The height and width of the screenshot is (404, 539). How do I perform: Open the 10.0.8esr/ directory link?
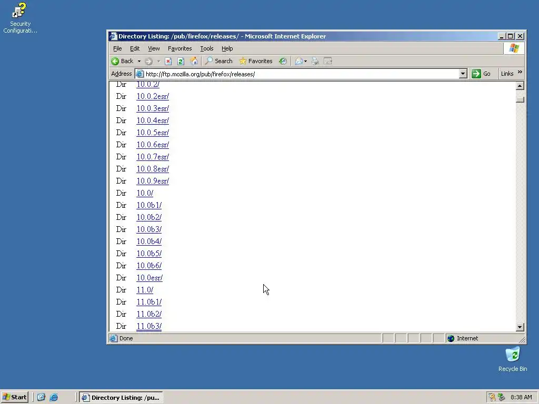[x=153, y=169]
